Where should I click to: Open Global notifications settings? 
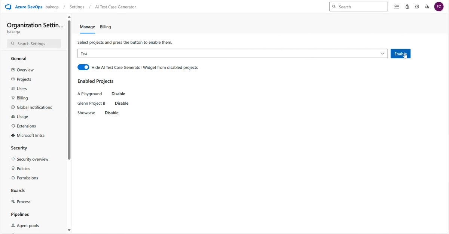point(34,107)
